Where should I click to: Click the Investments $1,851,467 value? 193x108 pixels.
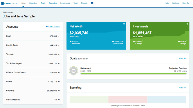[142, 33]
